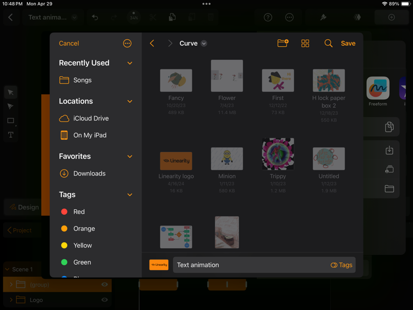Undo the last action in the editor
This screenshot has width=413, height=310.
click(x=95, y=17)
